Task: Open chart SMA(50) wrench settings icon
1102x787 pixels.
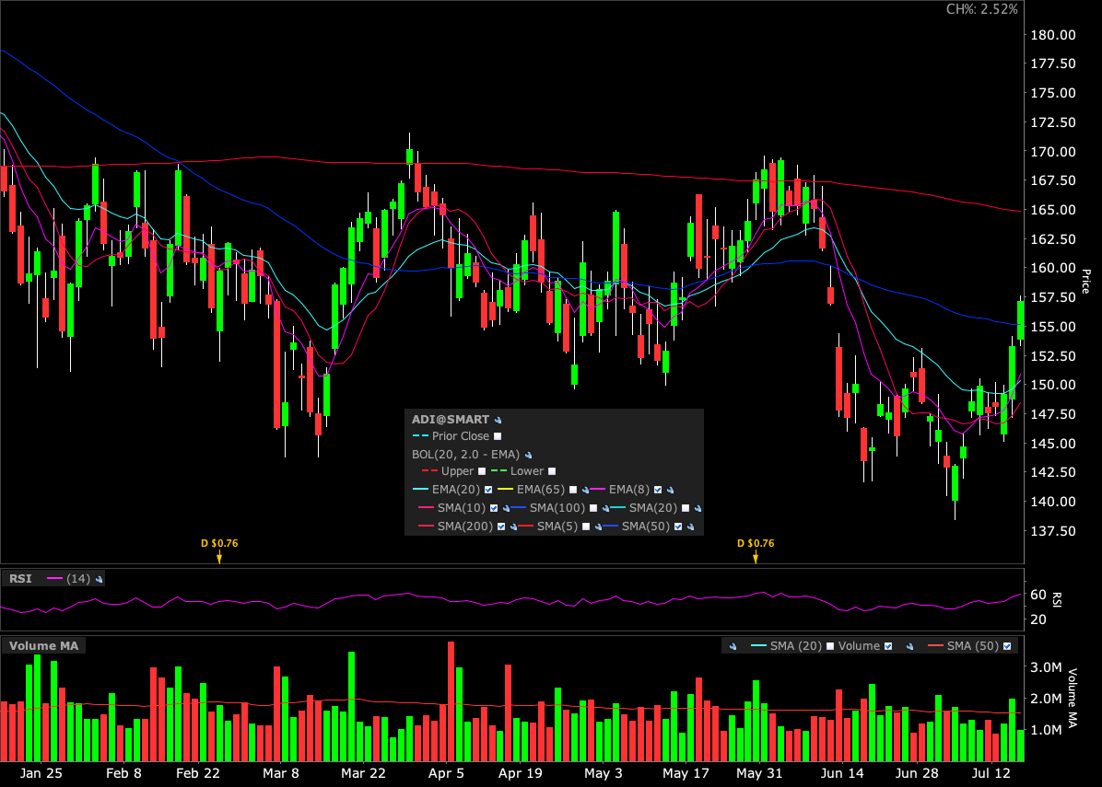Action: pyautogui.click(x=690, y=527)
